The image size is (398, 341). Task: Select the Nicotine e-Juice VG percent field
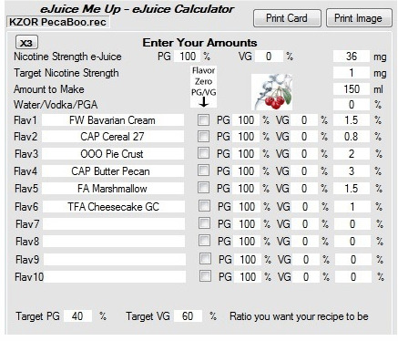(x=269, y=57)
